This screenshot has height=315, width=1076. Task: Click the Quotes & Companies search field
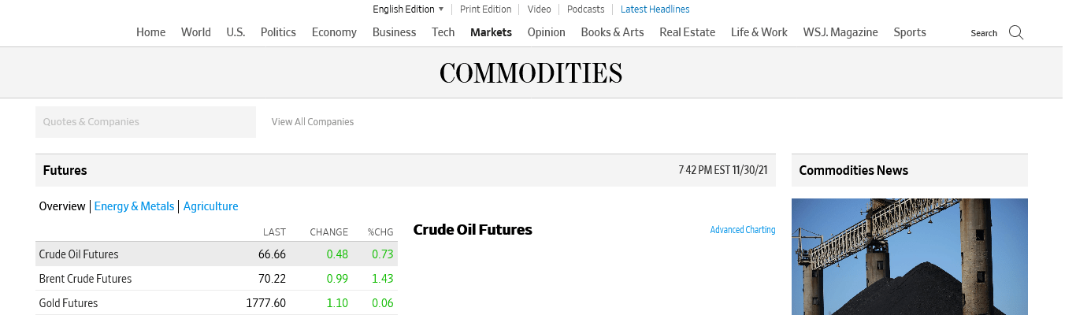coord(146,122)
